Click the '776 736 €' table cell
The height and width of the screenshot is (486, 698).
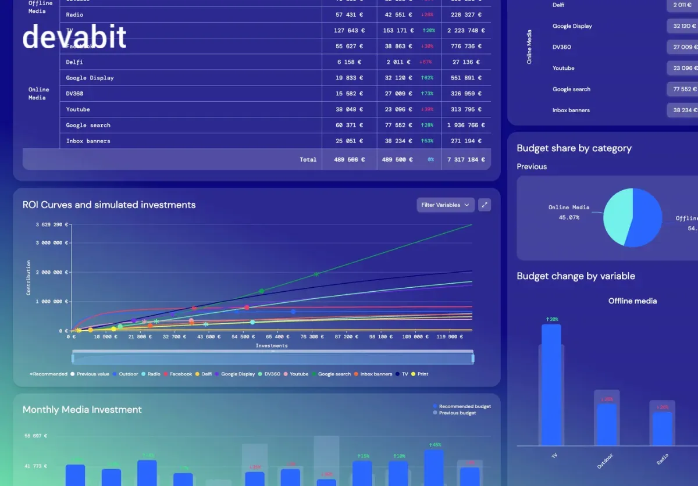click(467, 46)
